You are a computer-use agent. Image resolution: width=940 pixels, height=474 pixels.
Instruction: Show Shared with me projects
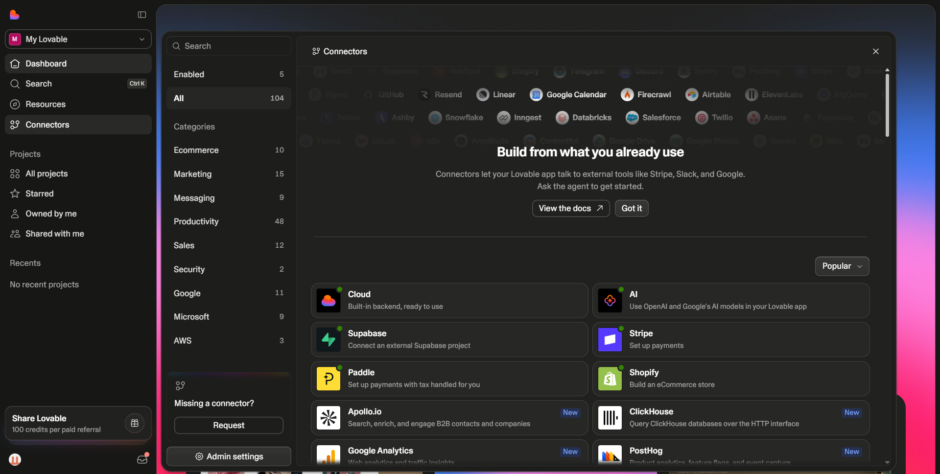pos(78,234)
